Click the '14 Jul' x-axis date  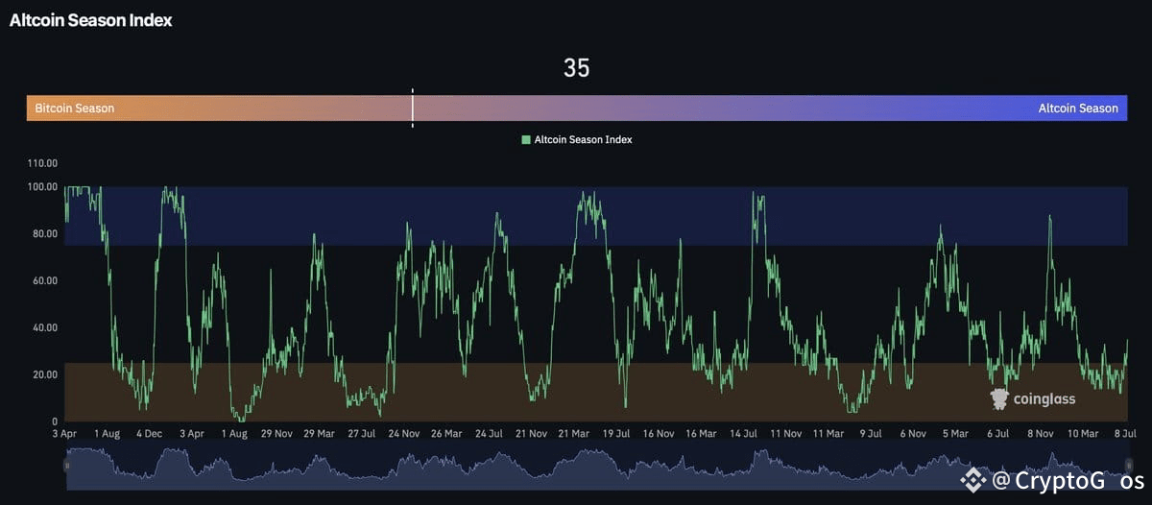[x=743, y=434]
